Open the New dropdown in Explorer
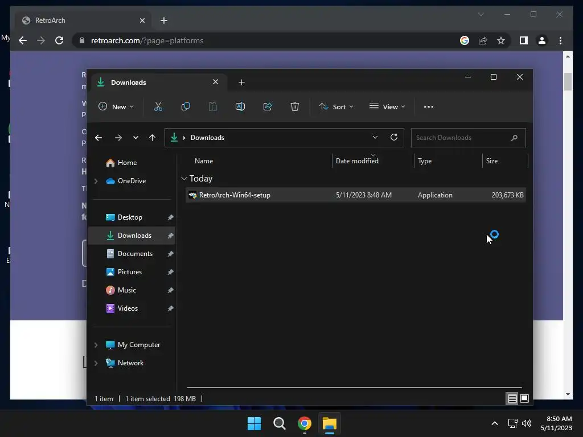This screenshot has height=437, width=583. [116, 106]
